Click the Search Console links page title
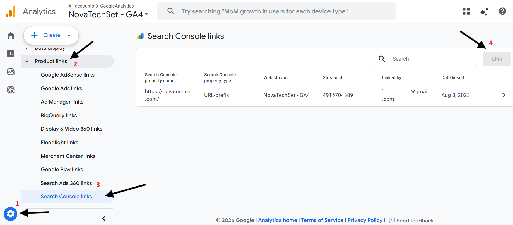Viewport: 513px width, 225px height. (x=186, y=36)
